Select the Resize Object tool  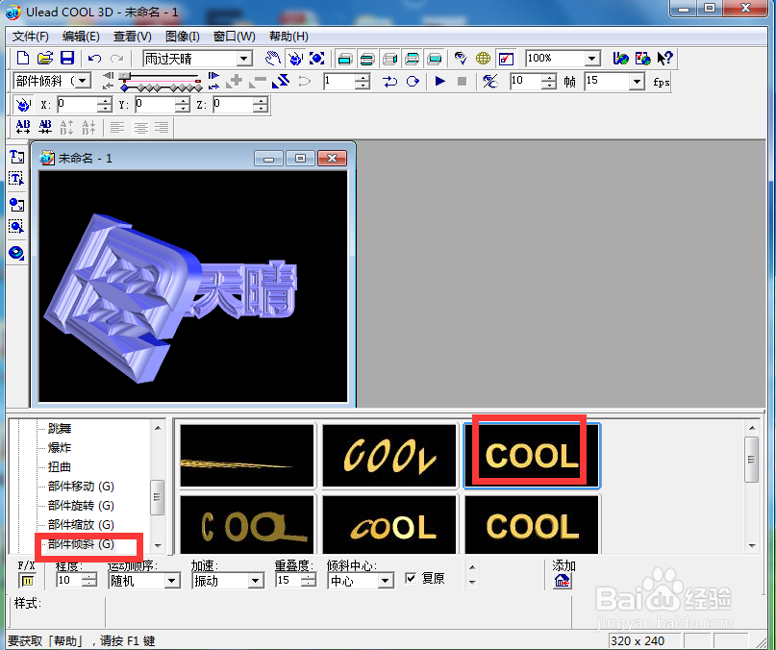317,59
